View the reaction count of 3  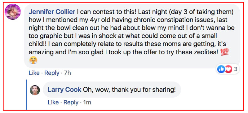tap(236, 69)
